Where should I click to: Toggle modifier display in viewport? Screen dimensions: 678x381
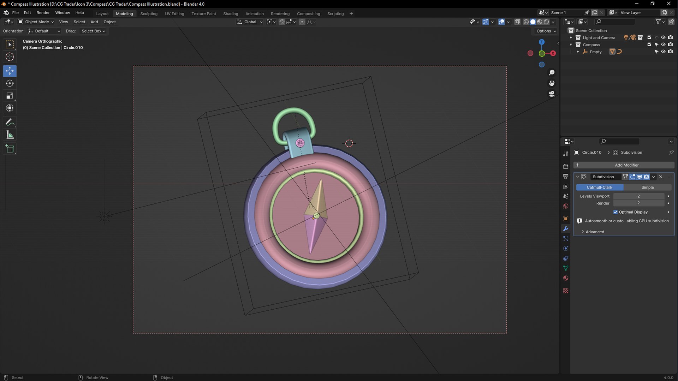point(639,177)
